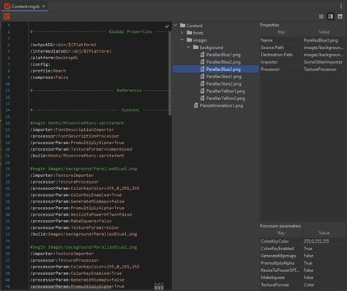Click the Name value ParallaxBlue3.png
This screenshot has width=347, height=291.
click(x=321, y=40)
